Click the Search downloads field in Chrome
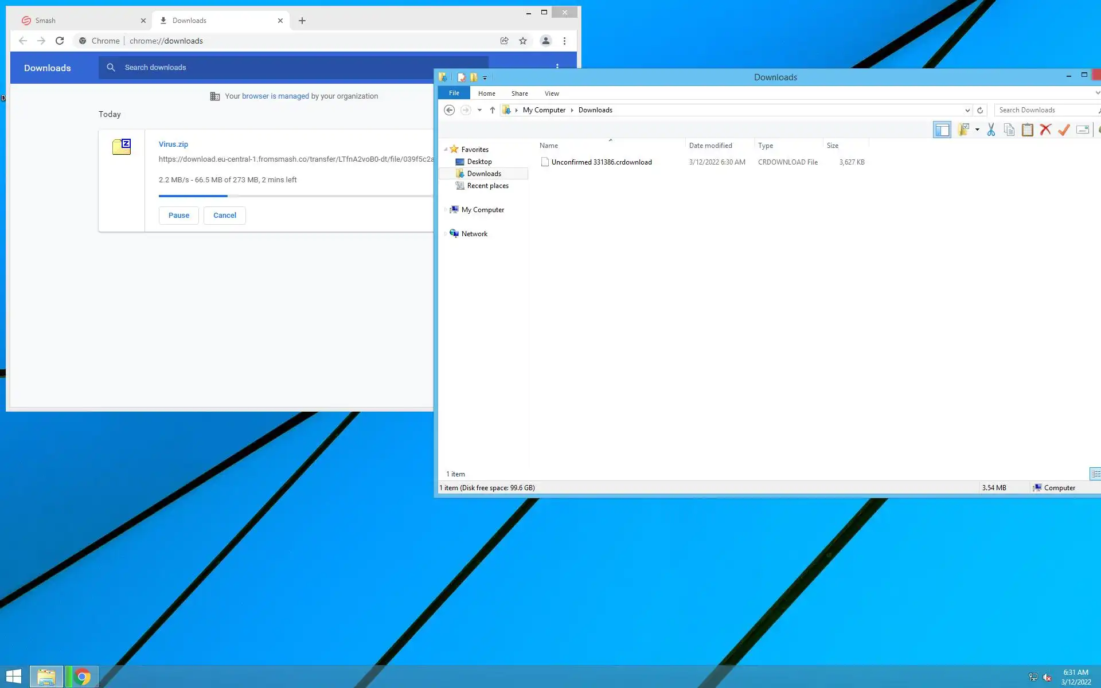The height and width of the screenshot is (688, 1101). (x=287, y=68)
